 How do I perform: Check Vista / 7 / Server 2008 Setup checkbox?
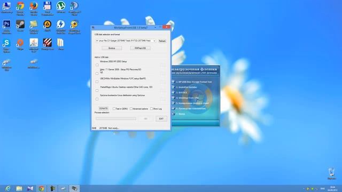click(x=97, y=74)
